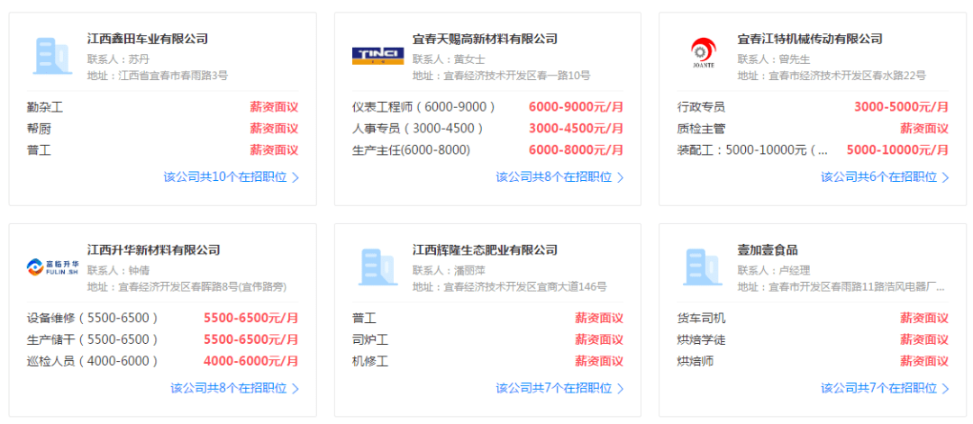
Task: Select 薪资面议 beside 司炉工
Action: pos(599,340)
